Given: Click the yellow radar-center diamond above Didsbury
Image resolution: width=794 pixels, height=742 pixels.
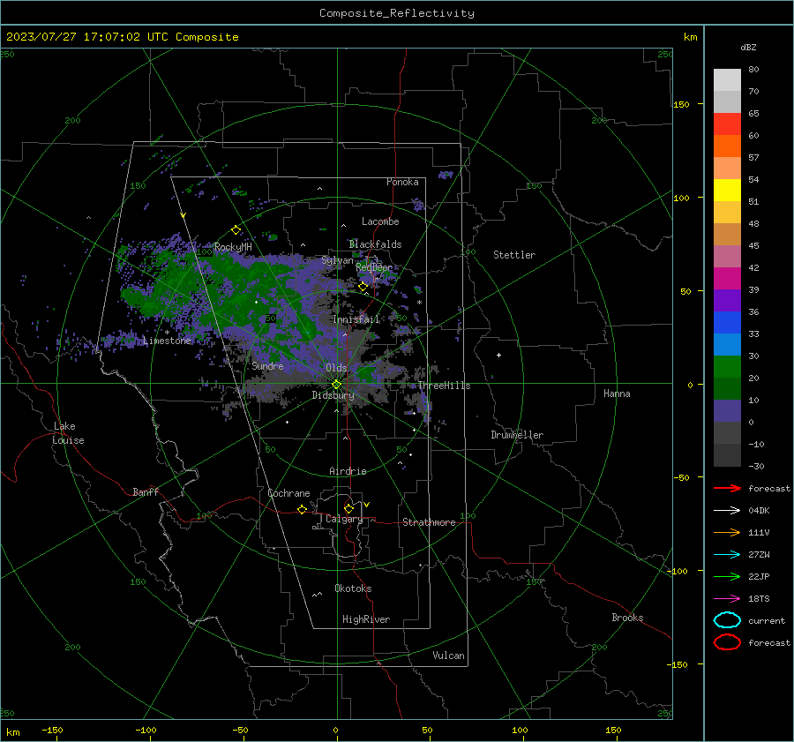Looking at the screenshot, I should 337,384.
